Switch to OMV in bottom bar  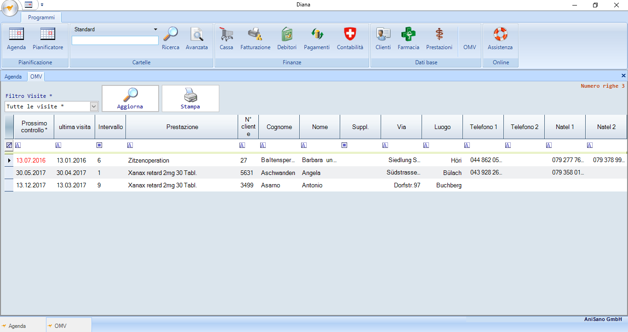pos(69,326)
